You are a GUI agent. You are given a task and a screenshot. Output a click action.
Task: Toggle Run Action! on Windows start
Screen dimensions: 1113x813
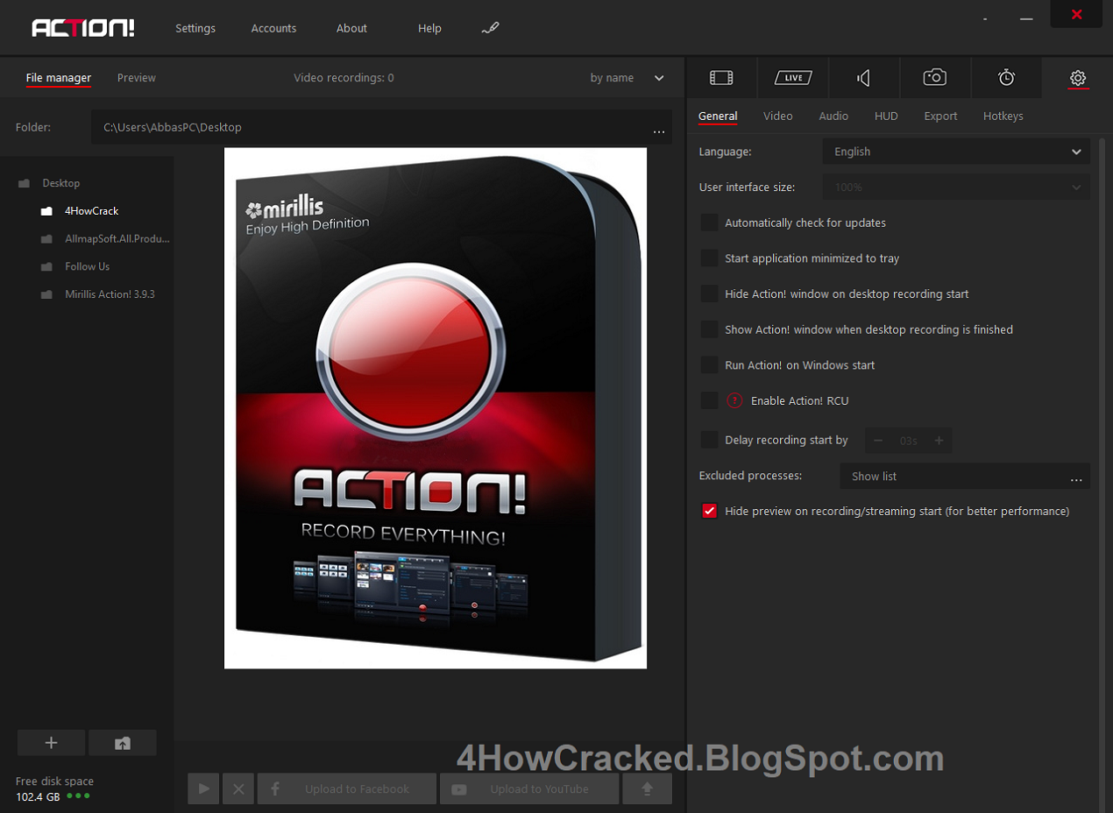(710, 364)
